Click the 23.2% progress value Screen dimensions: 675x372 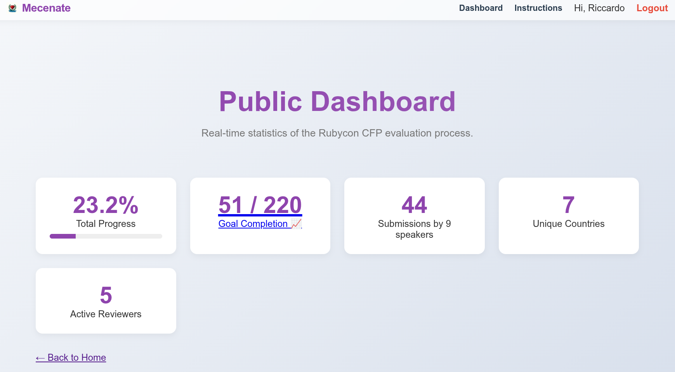click(x=106, y=205)
